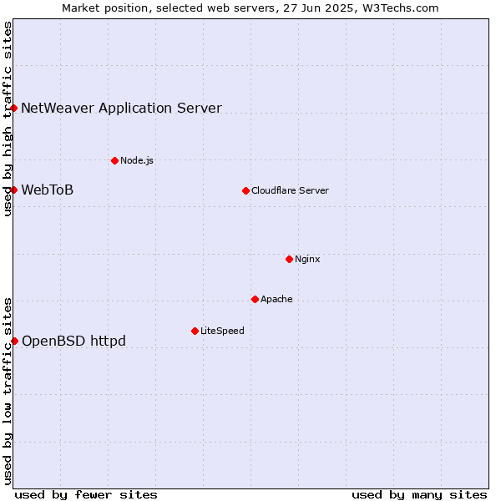Image resolution: width=501 pixels, height=501 pixels.
Task: Select the 'WebToB' label text
Action: (x=48, y=190)
